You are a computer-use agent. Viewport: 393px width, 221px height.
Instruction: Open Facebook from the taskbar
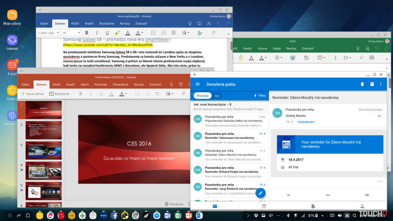[114, 216]
